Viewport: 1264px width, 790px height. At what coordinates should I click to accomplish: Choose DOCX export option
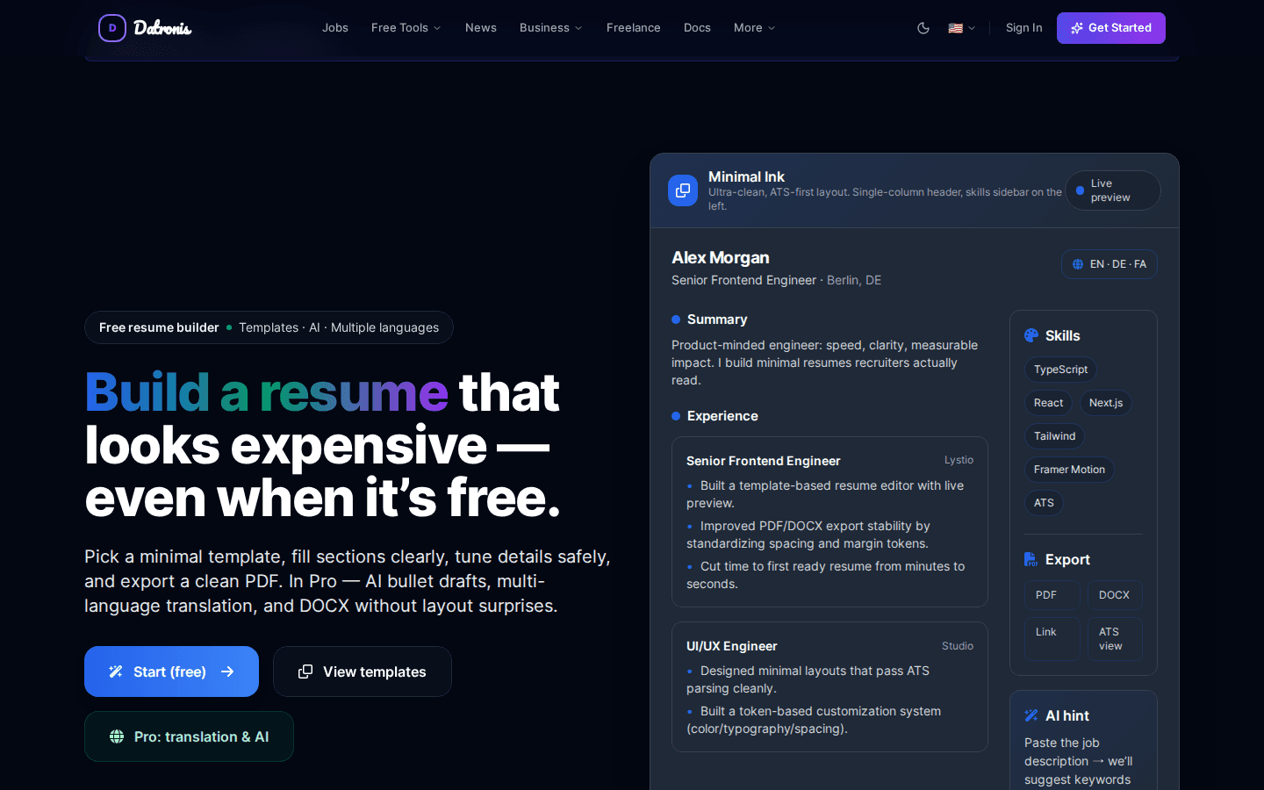click(1115, 595)
